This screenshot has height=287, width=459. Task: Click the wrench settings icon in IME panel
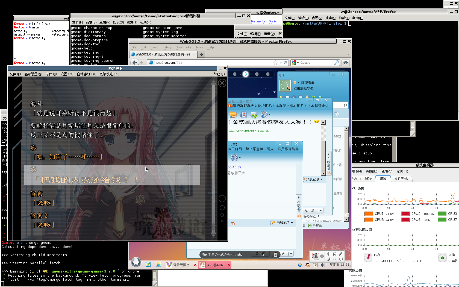click(x=341, y=254)
